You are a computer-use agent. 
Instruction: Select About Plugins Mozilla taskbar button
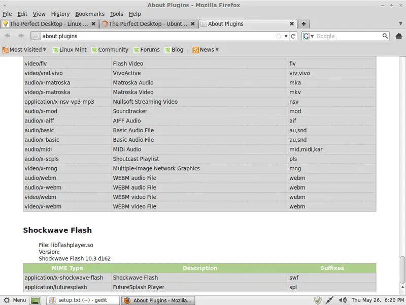click(158, 300)
